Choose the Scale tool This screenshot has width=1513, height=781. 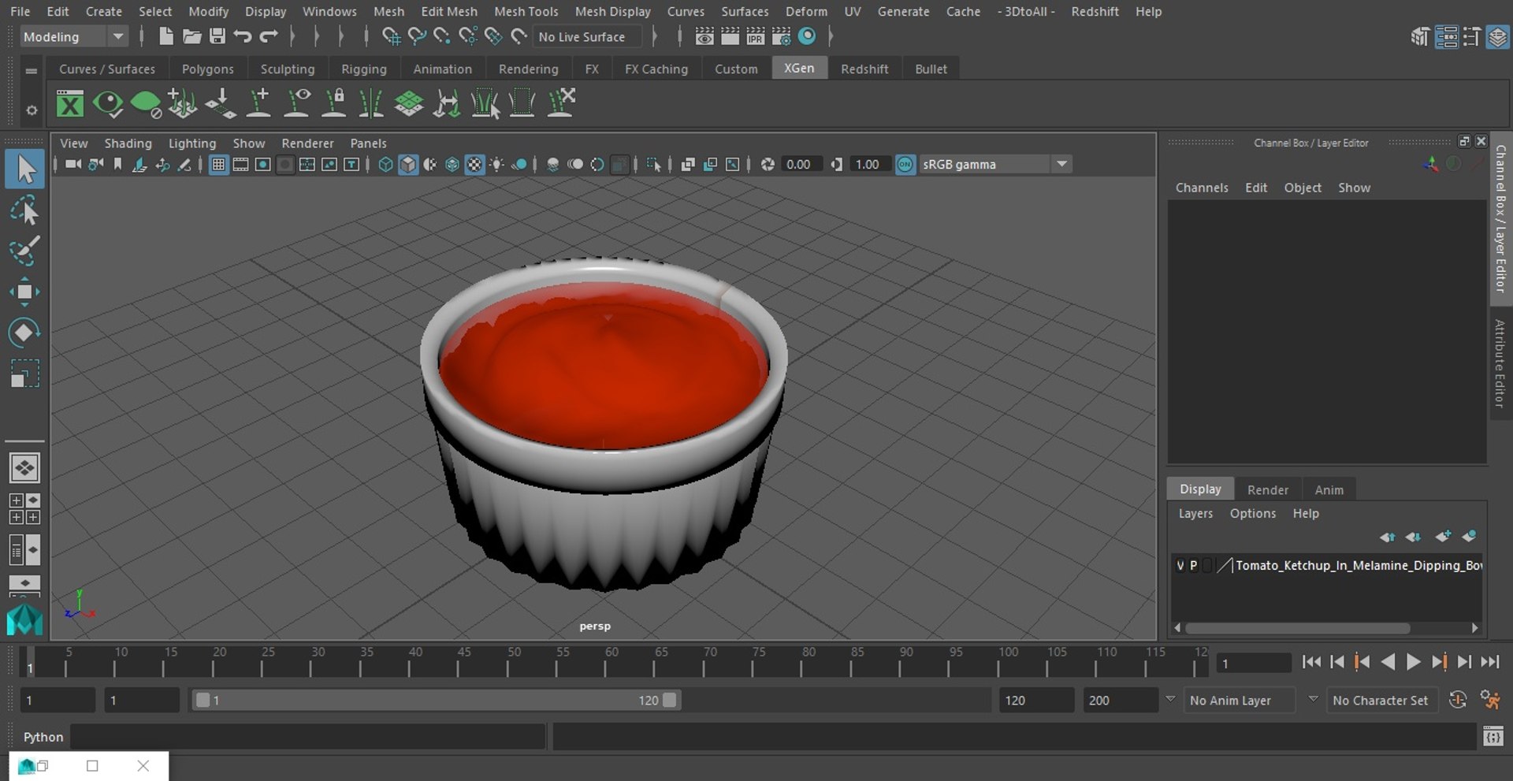tap(24, 374)
